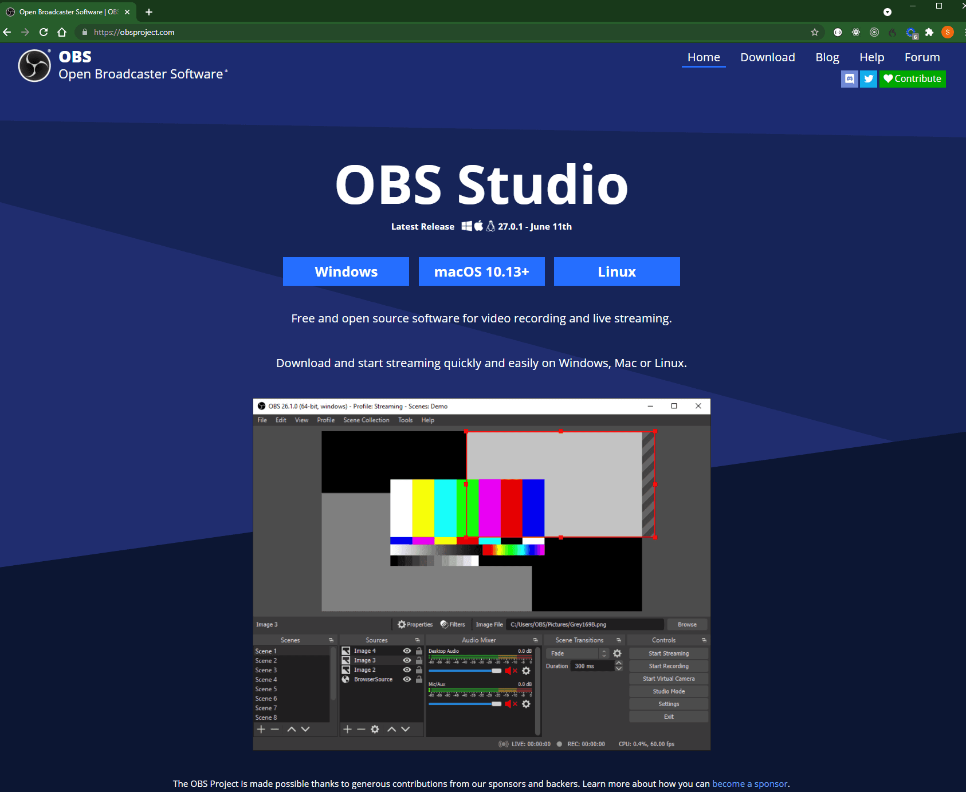Click the Twitter bird icon
Screen dimensions: 966x792
click(869, 79)
